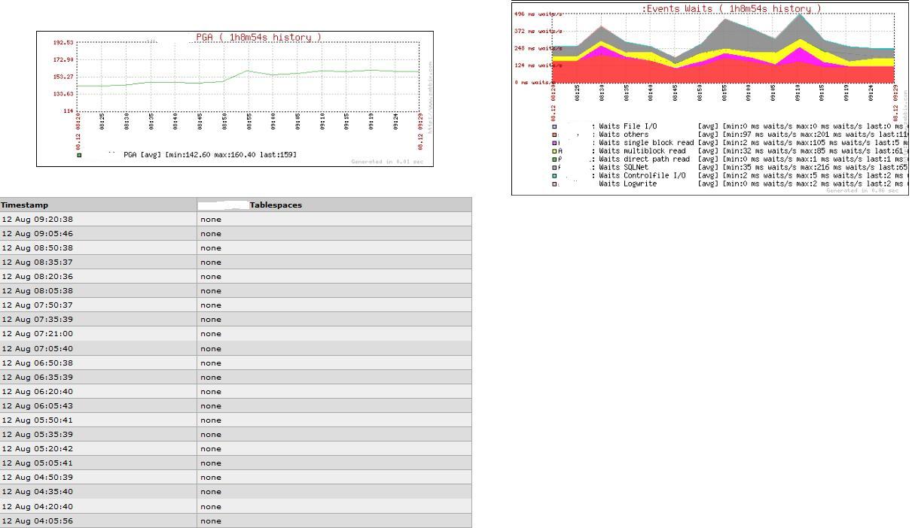915x528 pixels.
Task: Click the '12 Aug 04:20:40' timestamp cell
Action: pyautogui.click(x=98, y=506)
